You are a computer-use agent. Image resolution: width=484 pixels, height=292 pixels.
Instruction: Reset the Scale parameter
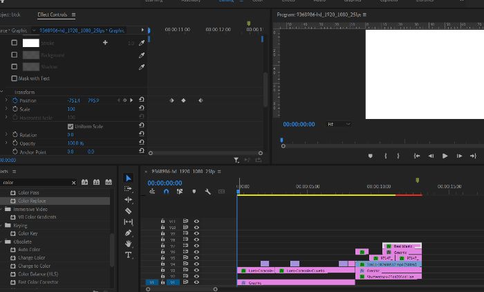141,108
